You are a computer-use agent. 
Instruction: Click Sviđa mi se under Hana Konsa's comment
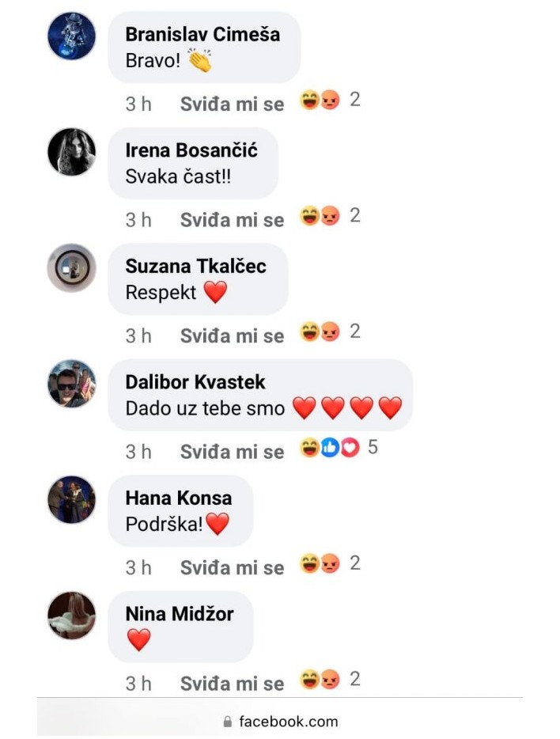pos(233,568)
